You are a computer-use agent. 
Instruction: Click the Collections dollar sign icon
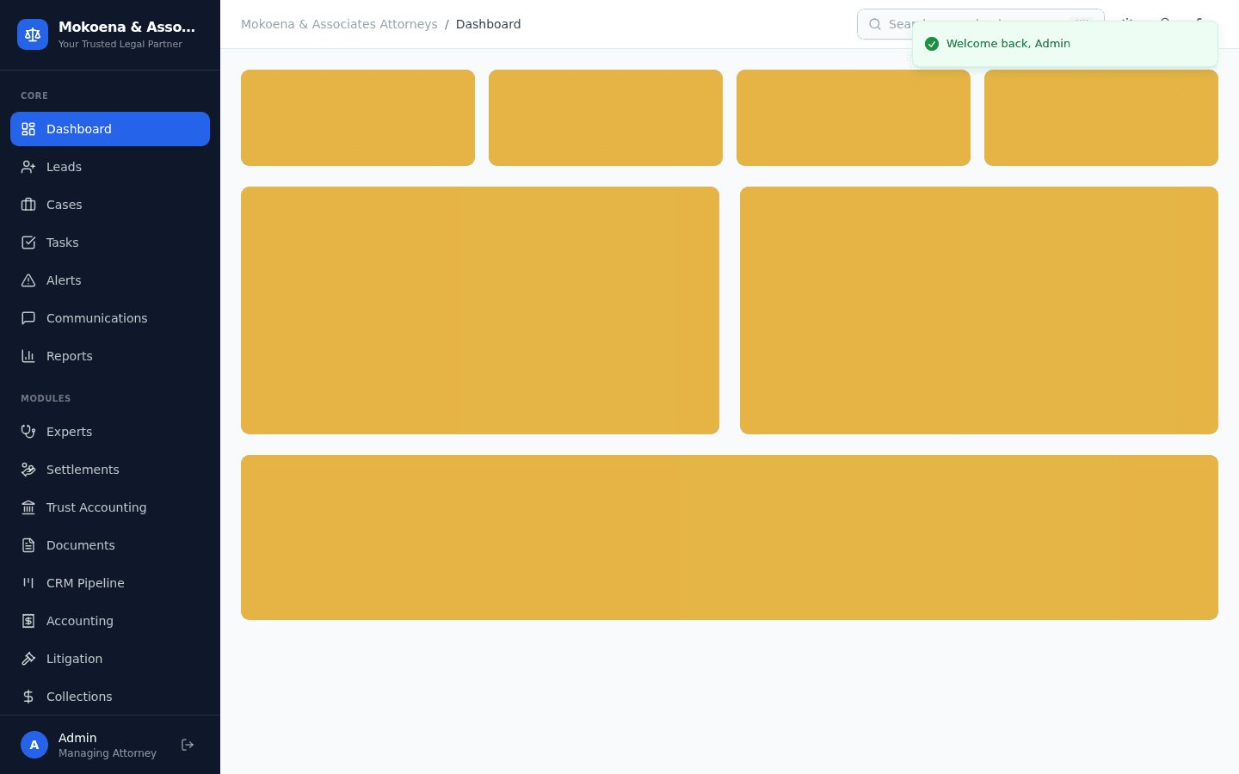[x=28, y=697]
